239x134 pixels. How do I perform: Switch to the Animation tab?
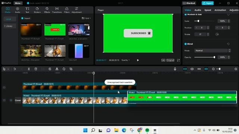pyautogui.click(x=220, y=10)
